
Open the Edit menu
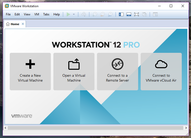[x=17, y=14]
